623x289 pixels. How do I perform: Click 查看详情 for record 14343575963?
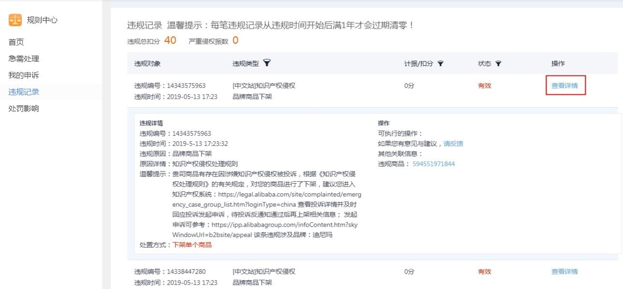click(x=564, y=86)
